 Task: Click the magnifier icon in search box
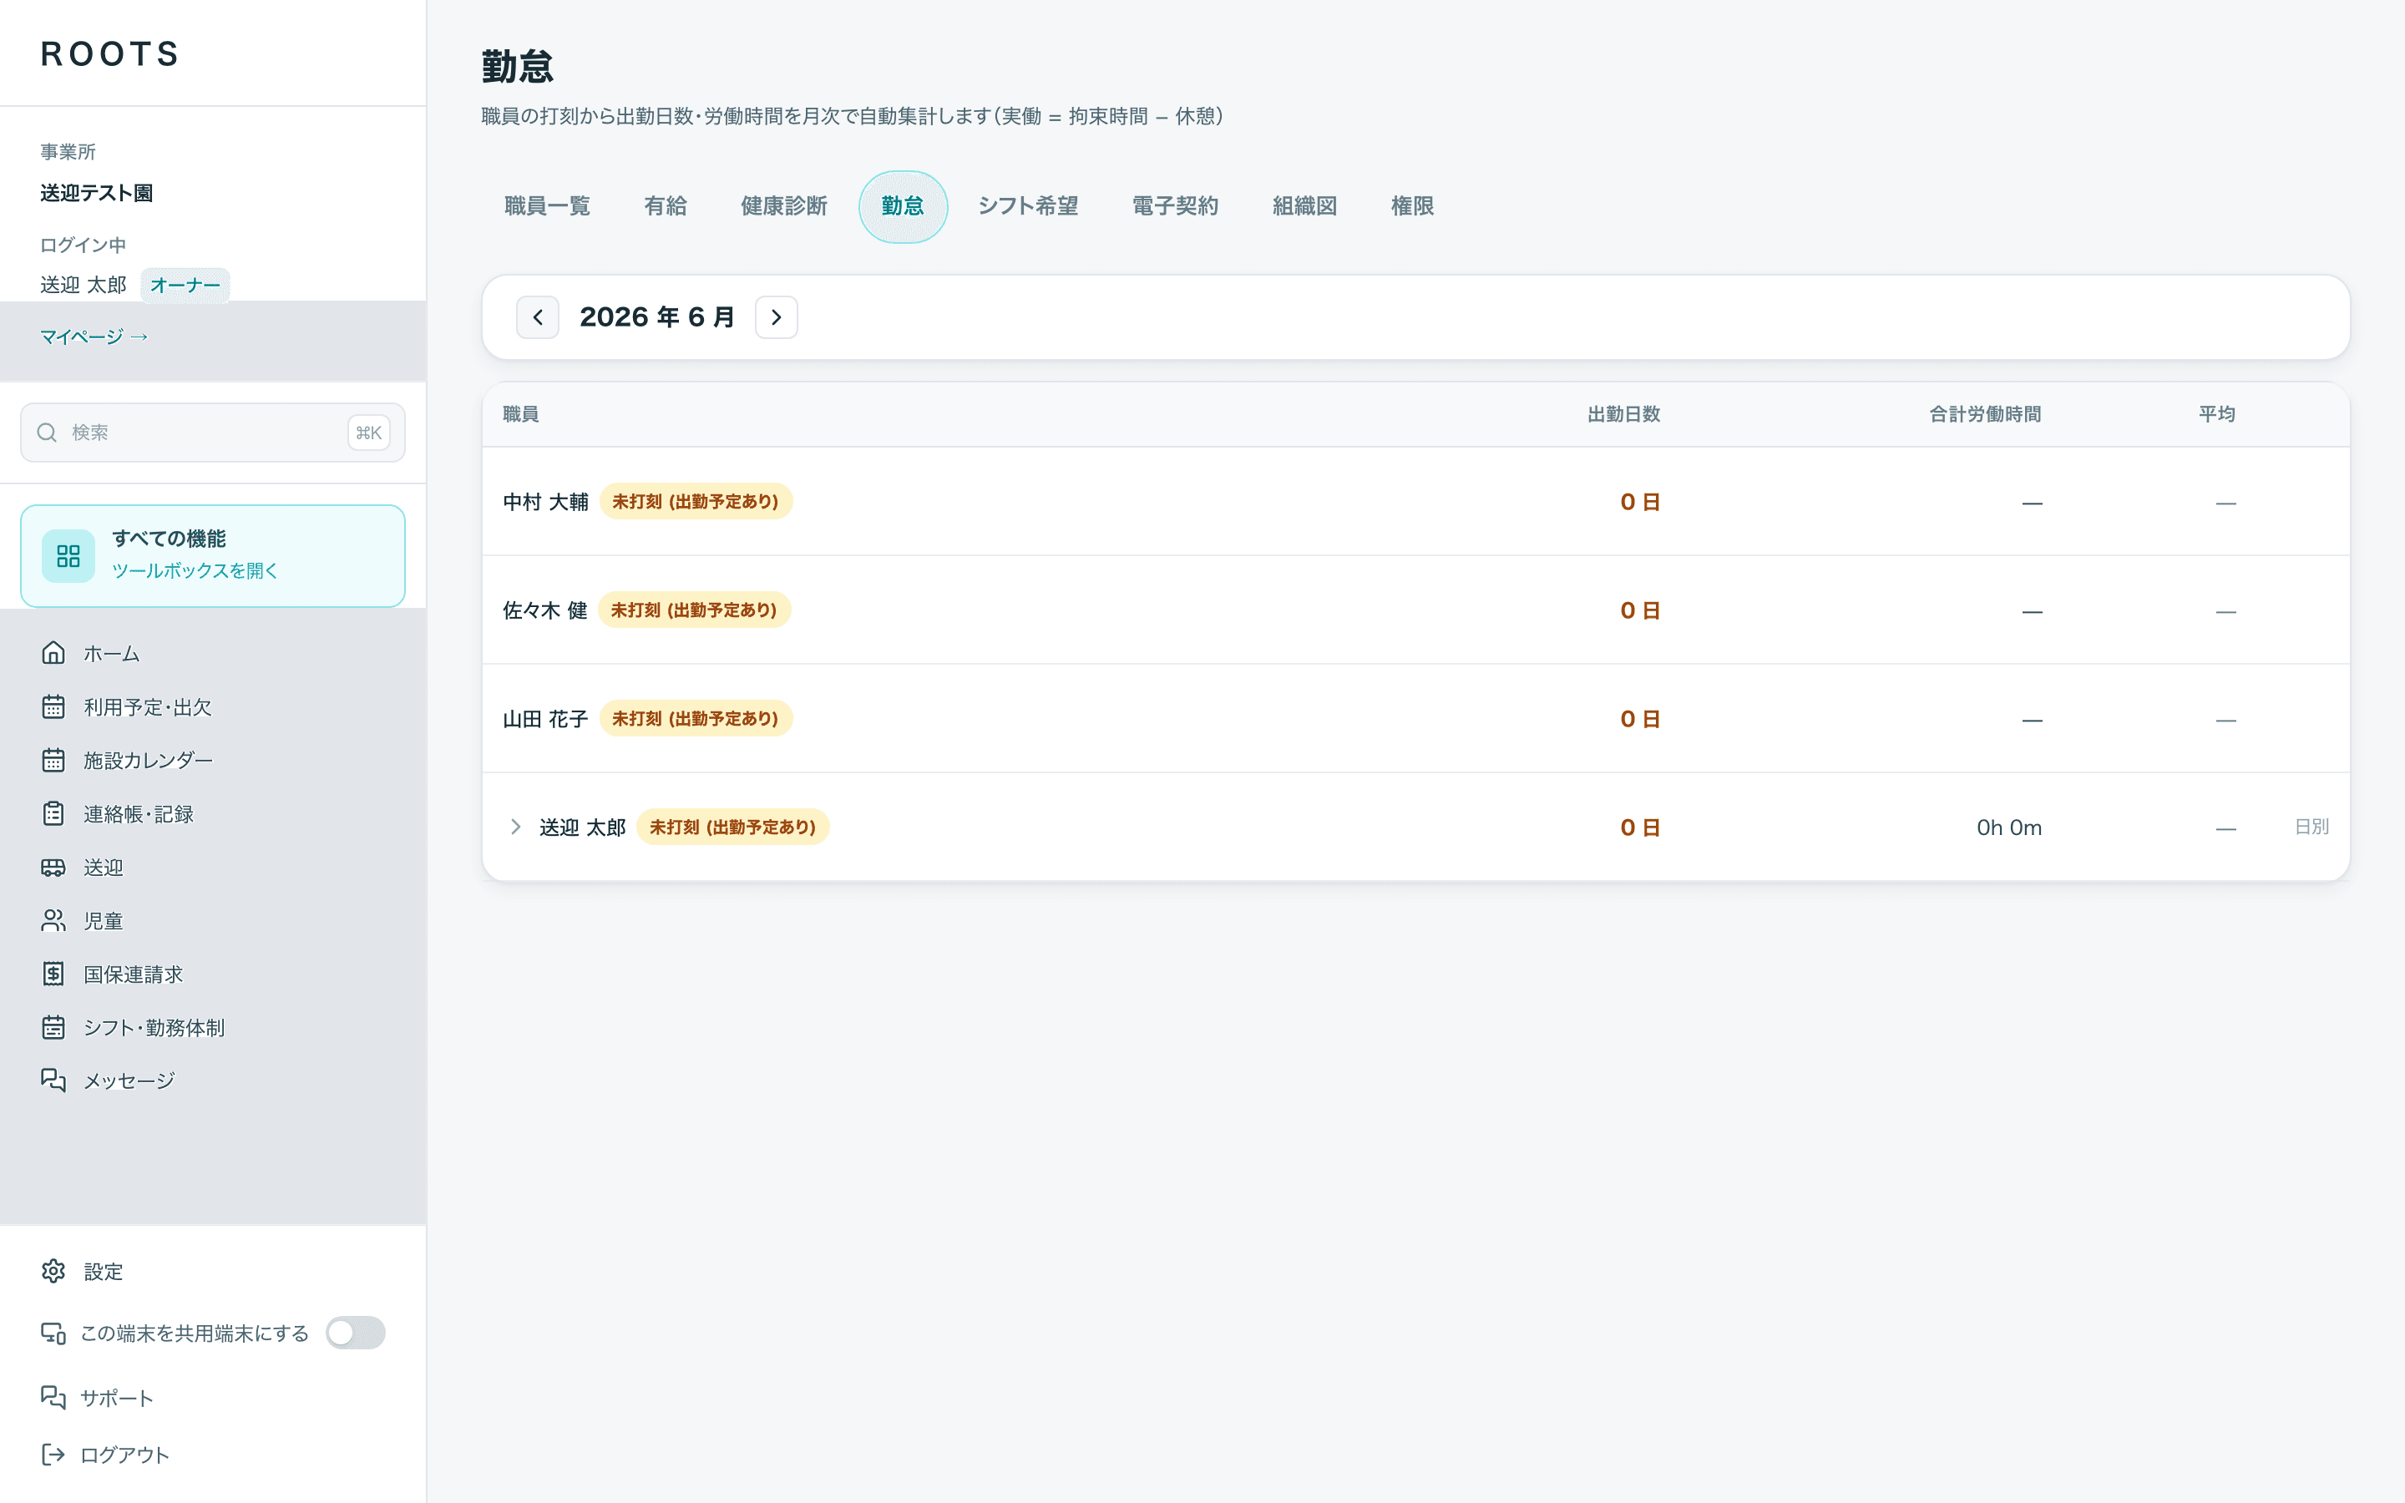pos(47,433)
